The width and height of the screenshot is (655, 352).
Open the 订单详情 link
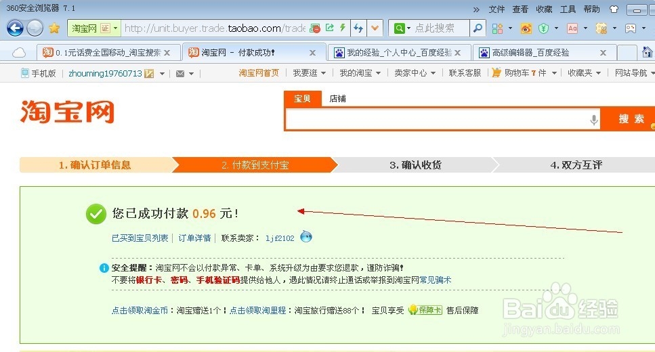click(194, 238)
